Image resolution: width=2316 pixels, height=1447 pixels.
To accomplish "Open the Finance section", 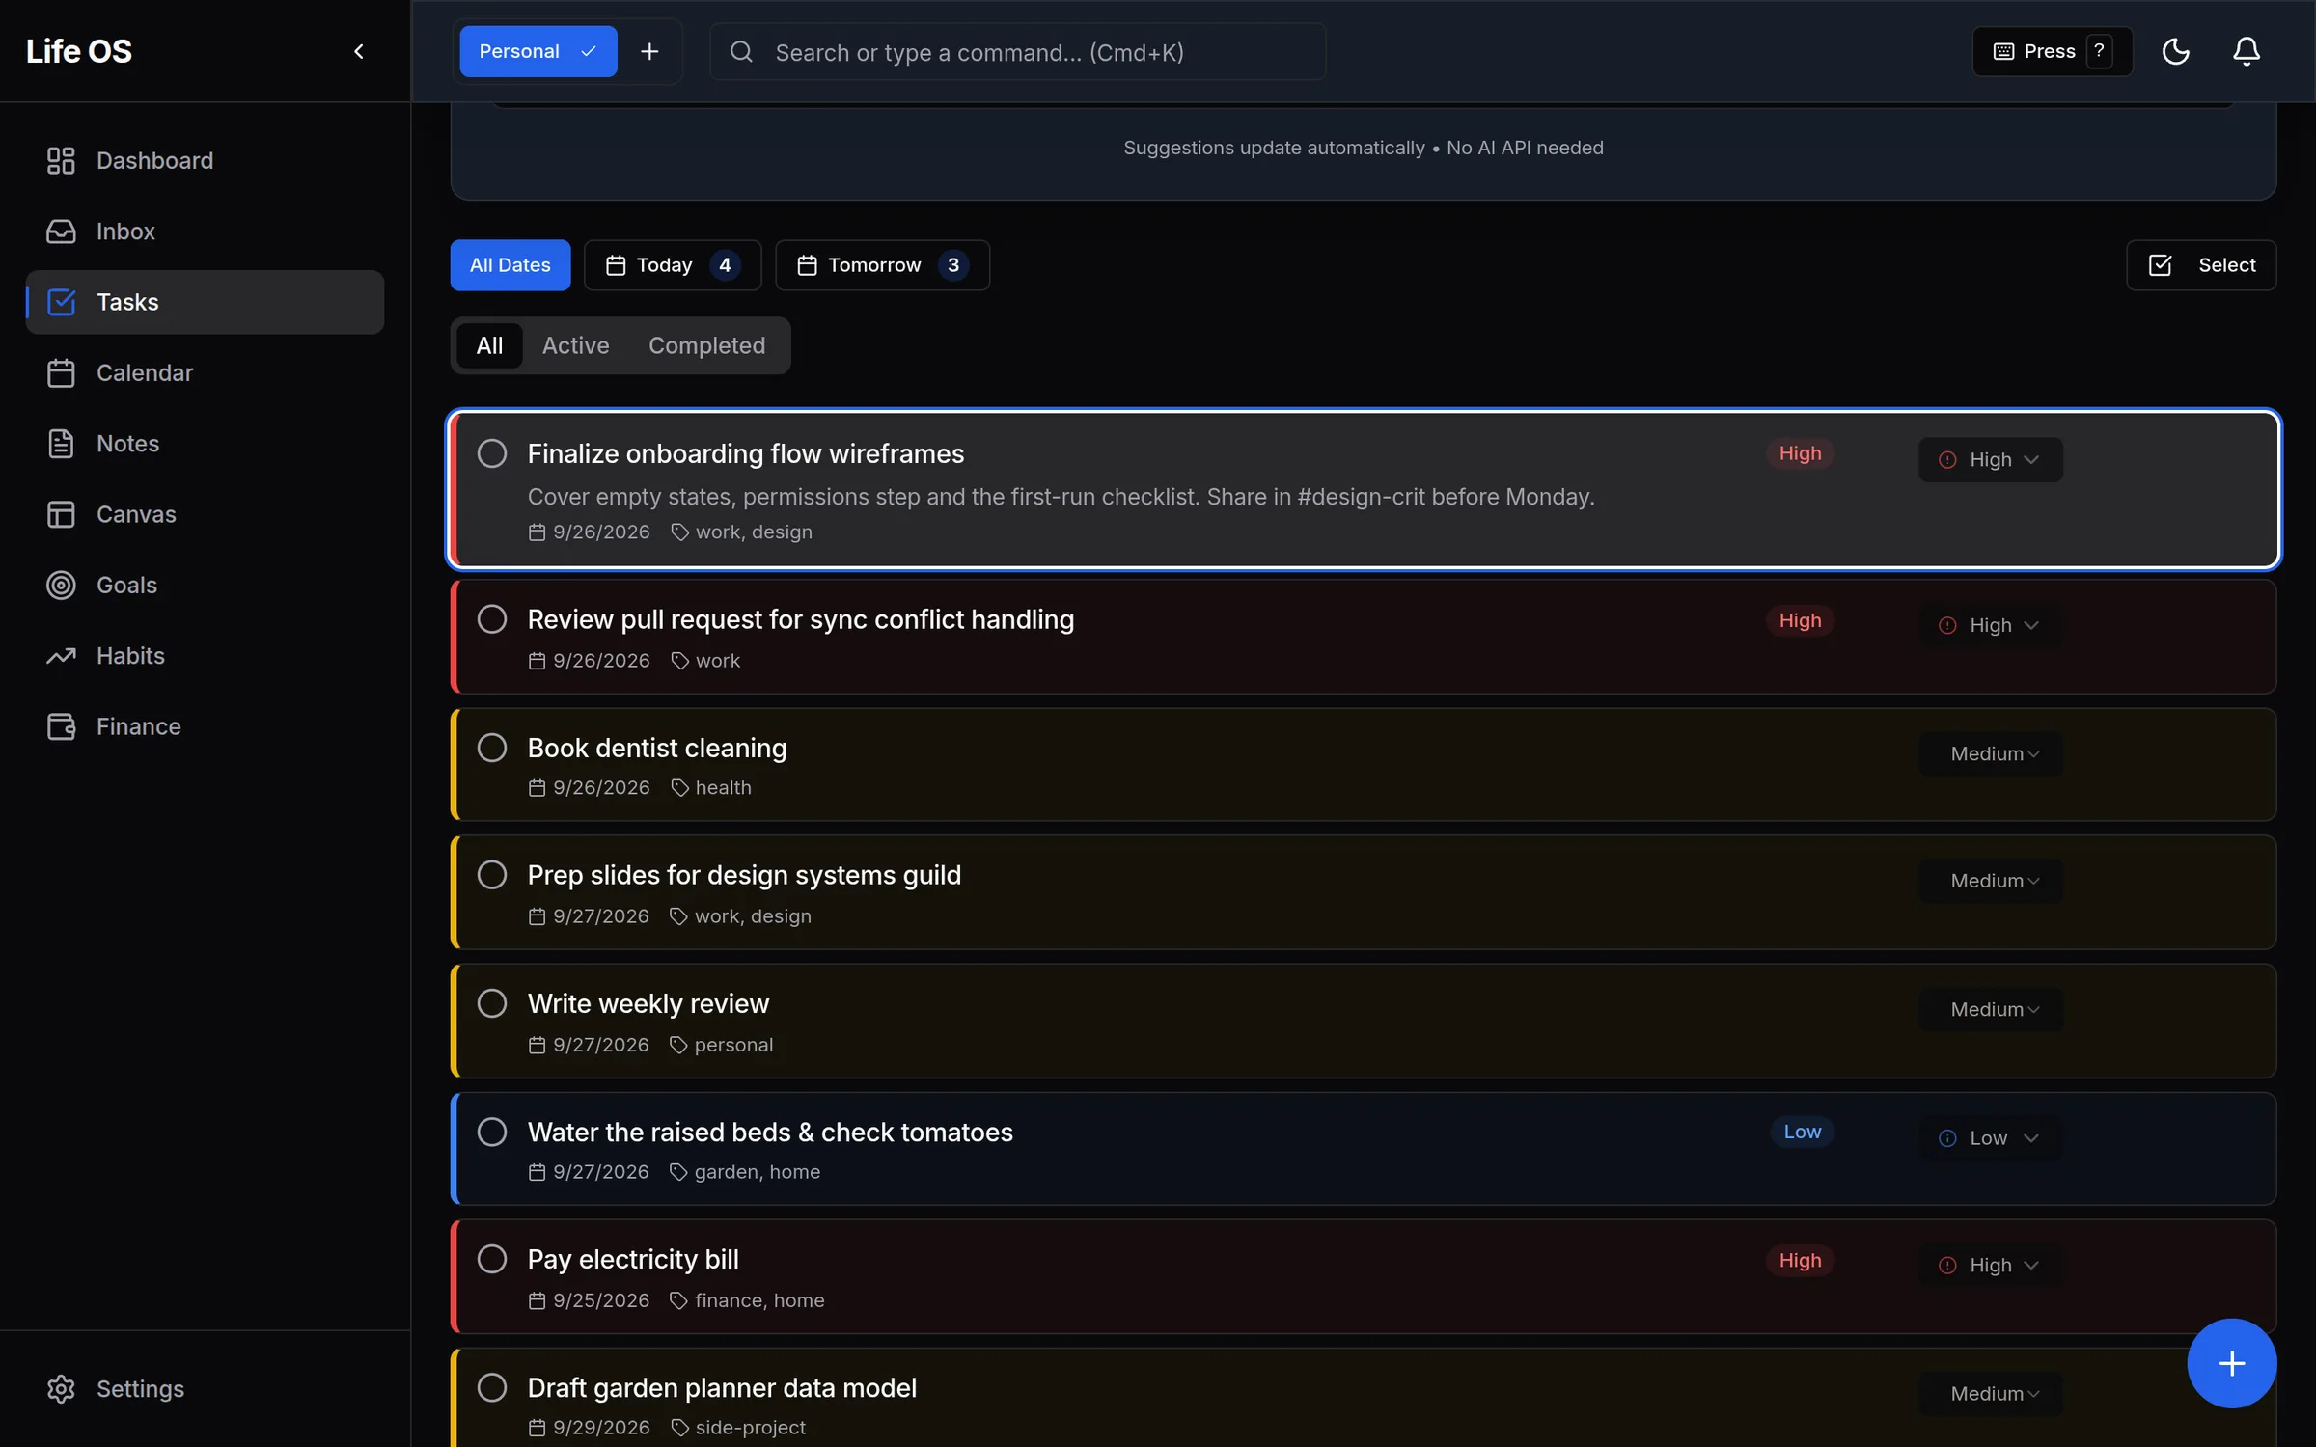I will pos(205,726).
